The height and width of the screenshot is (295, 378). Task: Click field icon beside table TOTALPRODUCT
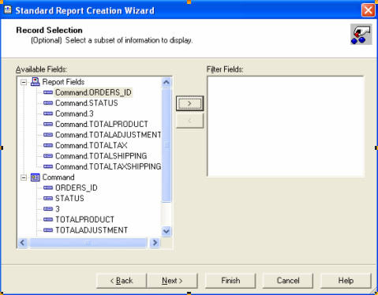click(x=48, y=219)
